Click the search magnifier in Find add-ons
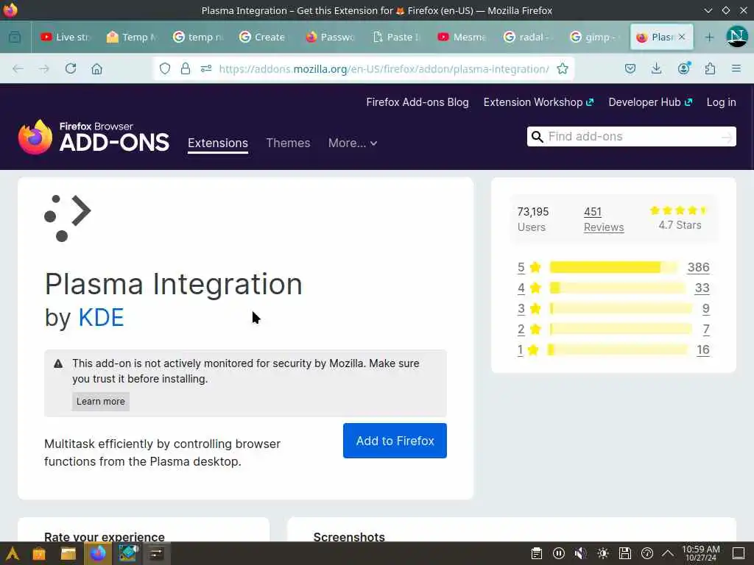 pyautogui.click(x=537, y=137)
